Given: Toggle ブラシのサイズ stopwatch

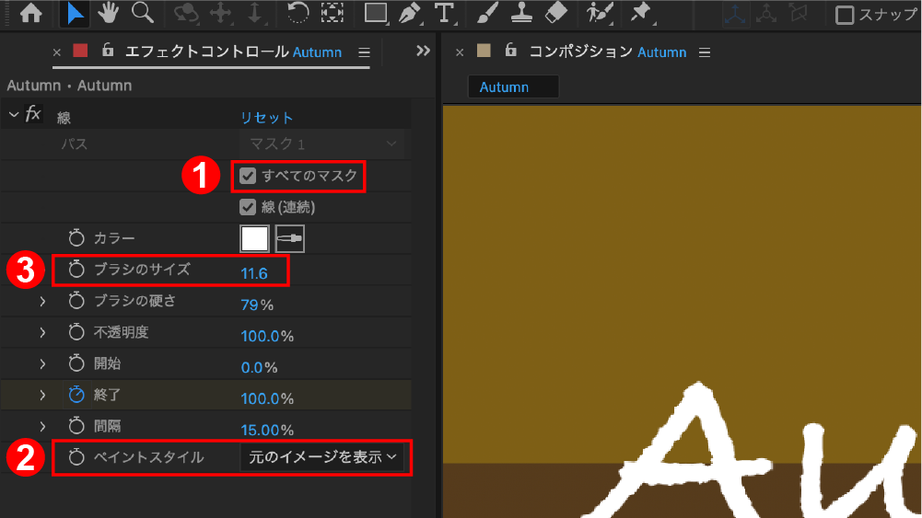Looking at the screenshot, I should [x=76, y=269].
